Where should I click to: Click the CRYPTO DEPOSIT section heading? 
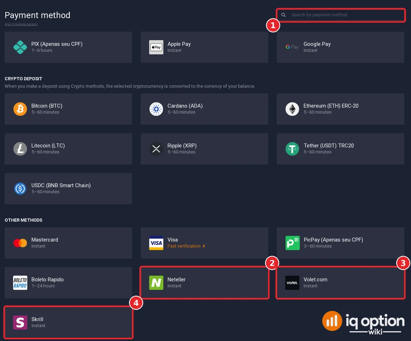(x=23, y=79)
